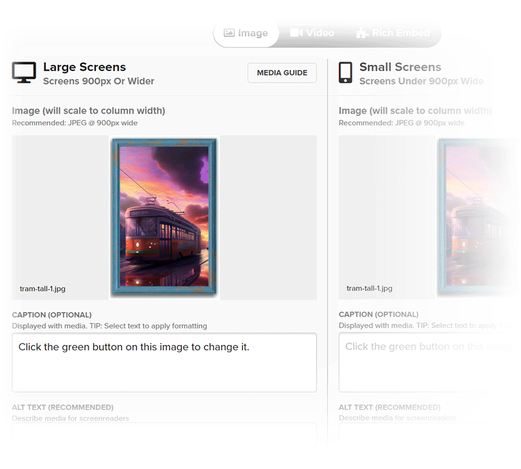
Task: Switch to the Image tab label
Action: click(253, 33)
